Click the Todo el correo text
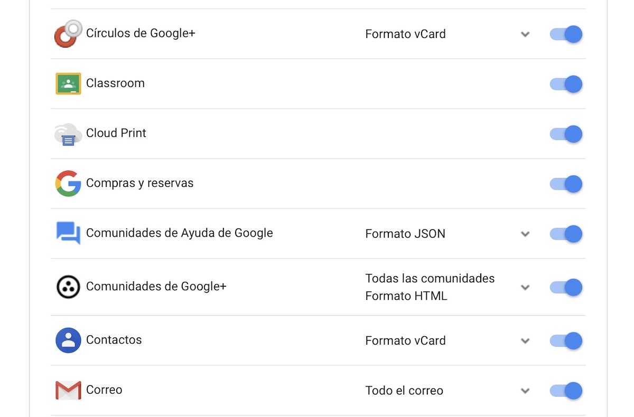The width and height of the screenshot is (634, 417). (x=404, y=391)
